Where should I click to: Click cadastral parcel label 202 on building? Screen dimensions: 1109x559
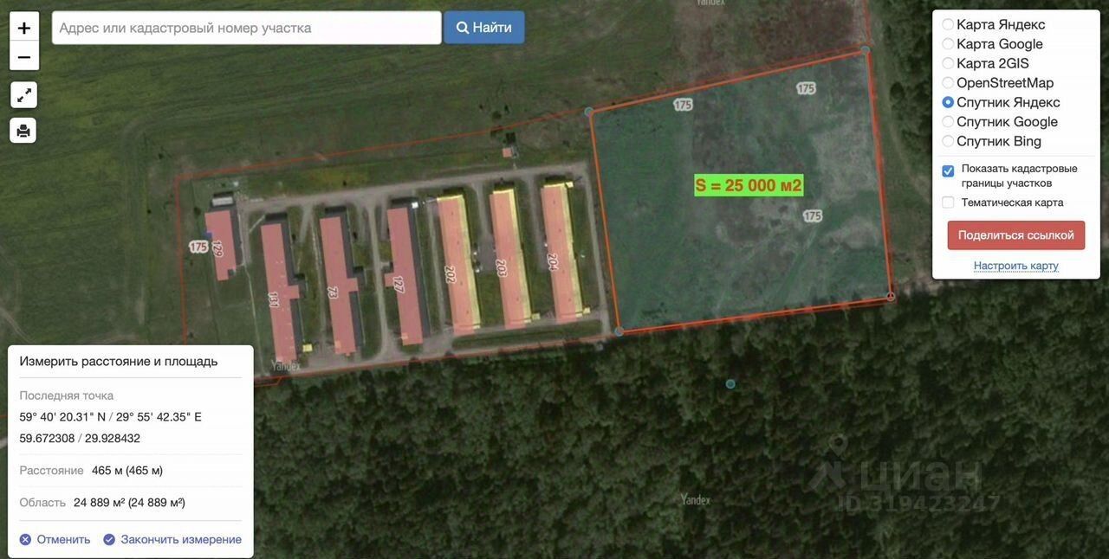[451, 273]
